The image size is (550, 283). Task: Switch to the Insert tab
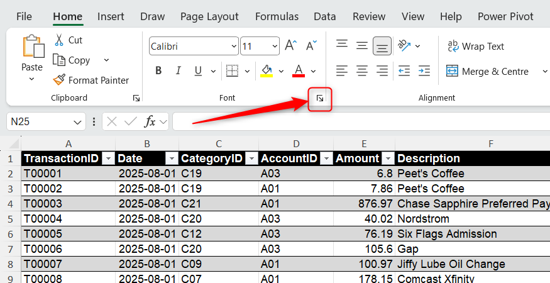[111, 16]
